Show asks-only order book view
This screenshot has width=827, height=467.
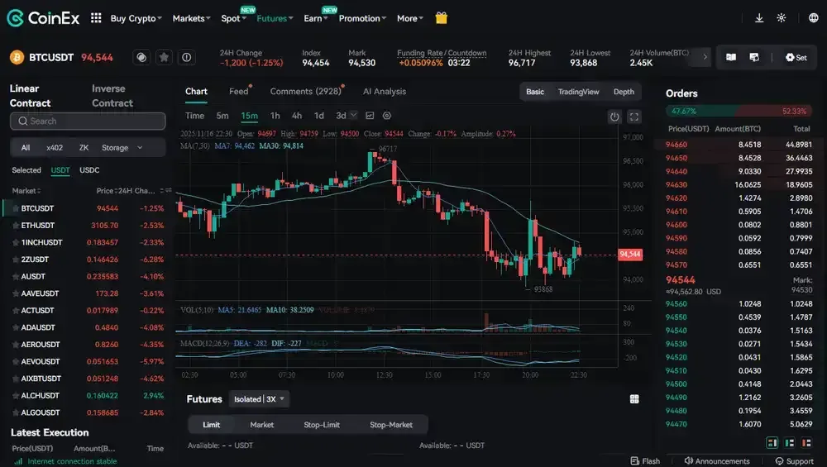point(806,443)
